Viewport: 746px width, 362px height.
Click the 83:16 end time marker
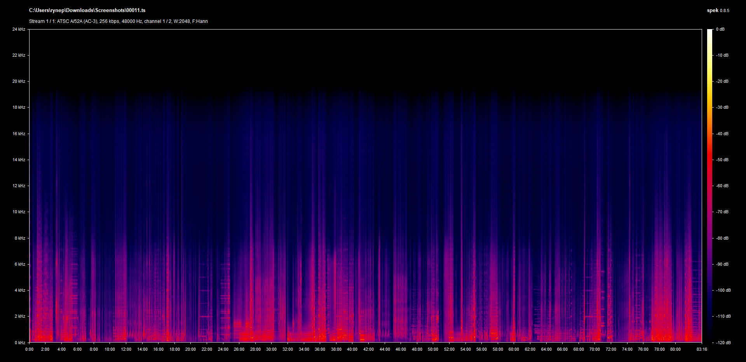tap(702, 350)
